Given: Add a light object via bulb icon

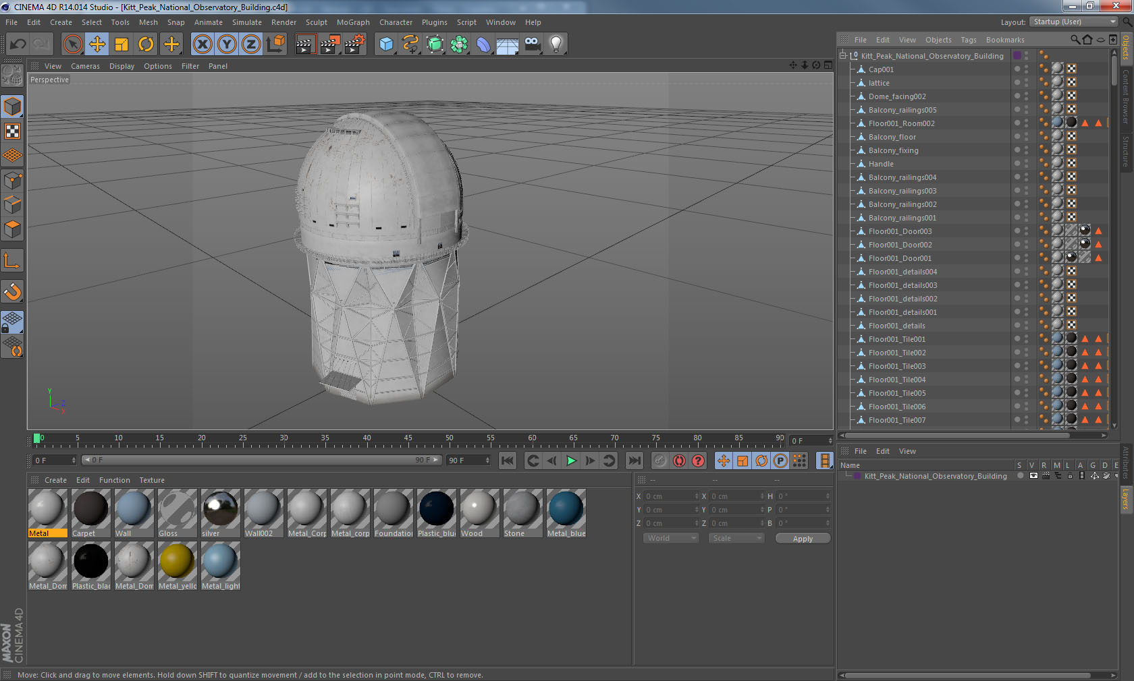Looking at the screenshot, I should (x=556, y=45).
